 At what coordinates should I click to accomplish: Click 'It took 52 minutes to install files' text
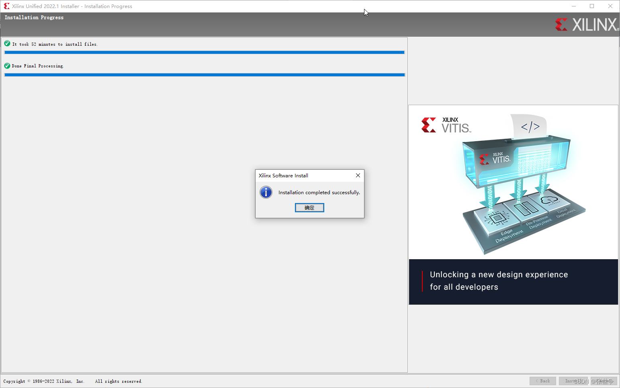point(55,44)
